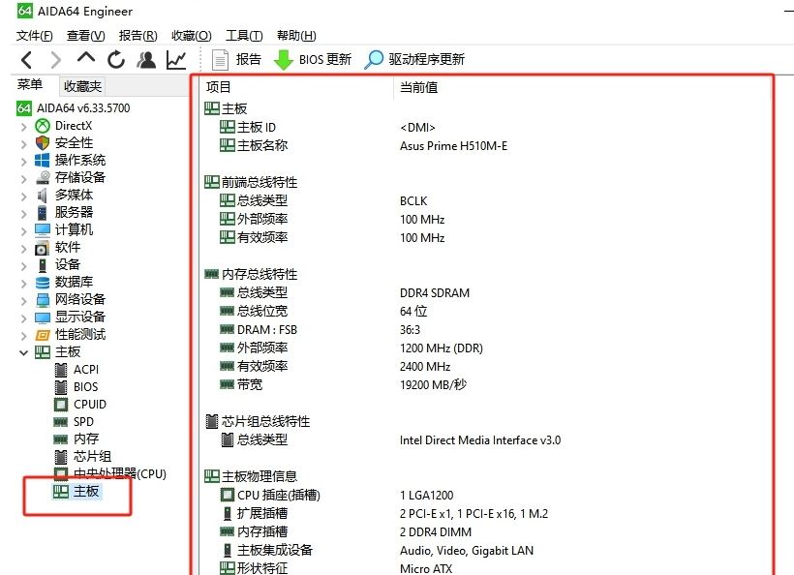Select the 性能测试 benchmark icon
The width and height of the screenshot is (794, 575).
pyautogui.click(x=43, y=335)
